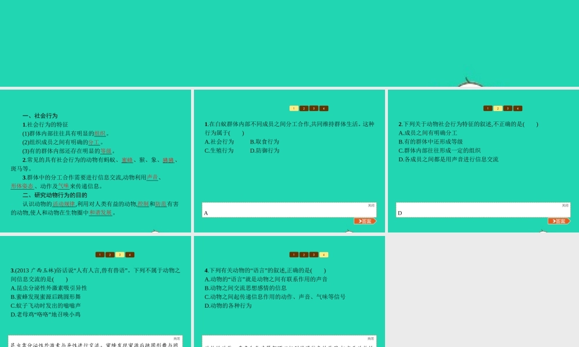
Task: Click option A.昆虫分泌性外激素吸引异性
Action: click(49, 288)
